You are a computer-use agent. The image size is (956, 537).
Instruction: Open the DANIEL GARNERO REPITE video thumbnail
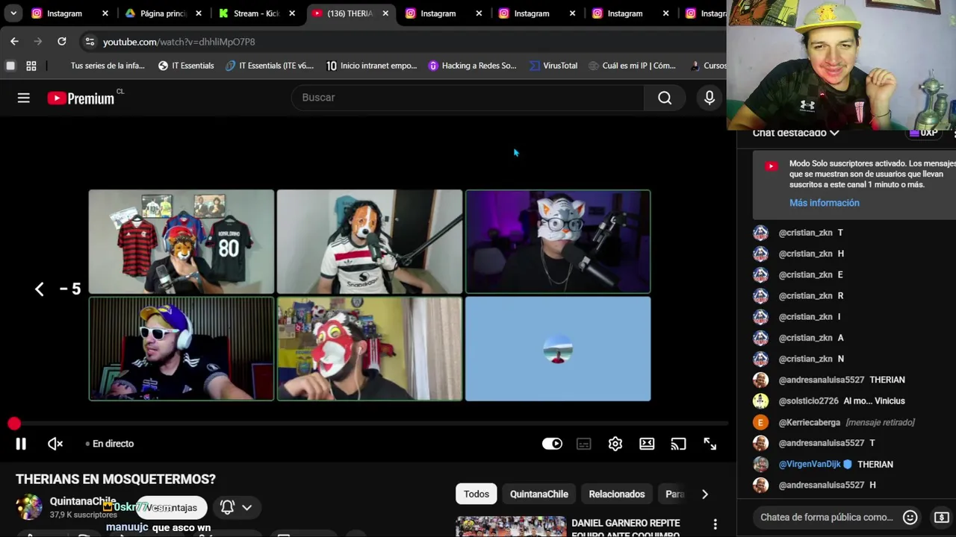[x=511, y=527]
